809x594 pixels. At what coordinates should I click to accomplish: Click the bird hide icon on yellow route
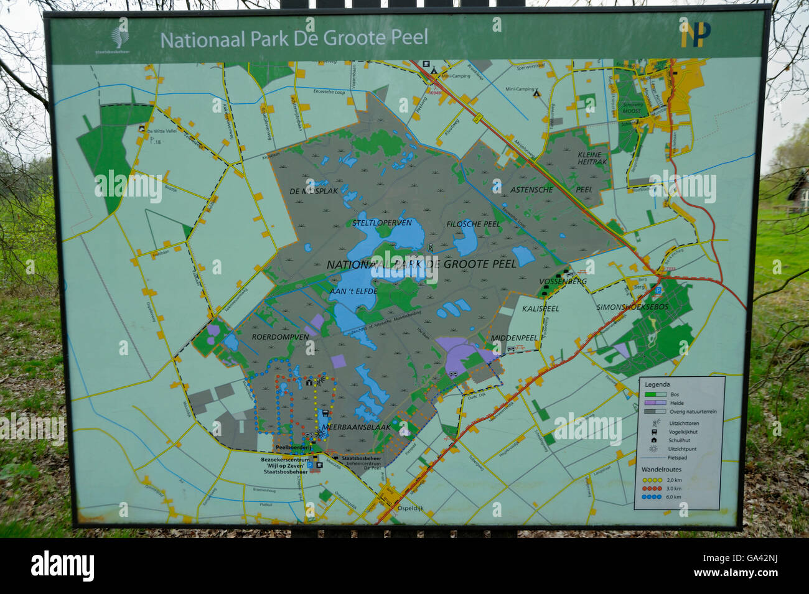click(x=325, y=414)
